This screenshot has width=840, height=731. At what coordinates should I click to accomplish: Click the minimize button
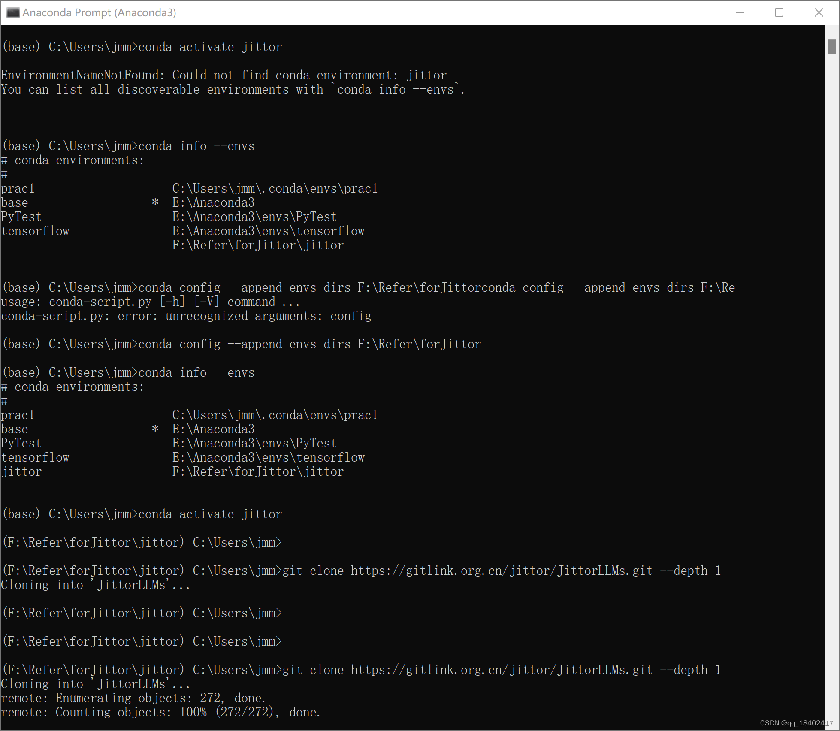coord(740,12)
